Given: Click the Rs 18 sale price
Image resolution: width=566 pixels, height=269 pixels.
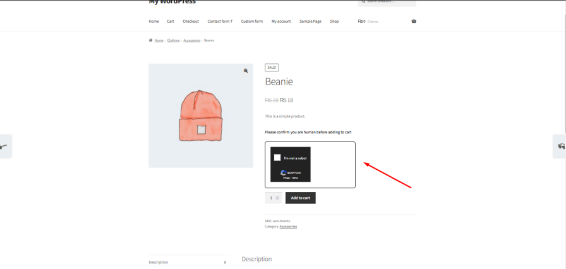Looking at the screenshot, I should 286,100.
